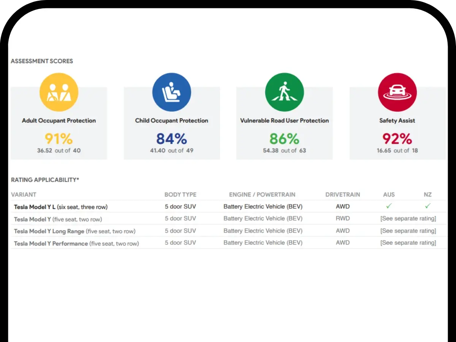Click the green AUS checkmark for Model Y L
Viewport: 456px width, 342px height.
click(x=389, y=206)
